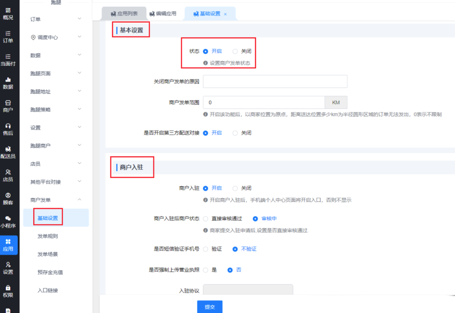Open the 入口链接 submenu link
Image resolution: width=455 pixels, height=313 pixels.
coord(48,290)
